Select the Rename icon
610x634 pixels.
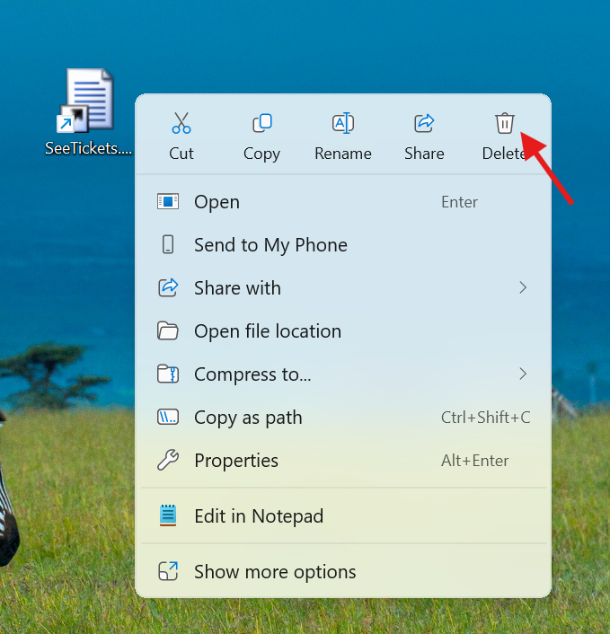342,123
